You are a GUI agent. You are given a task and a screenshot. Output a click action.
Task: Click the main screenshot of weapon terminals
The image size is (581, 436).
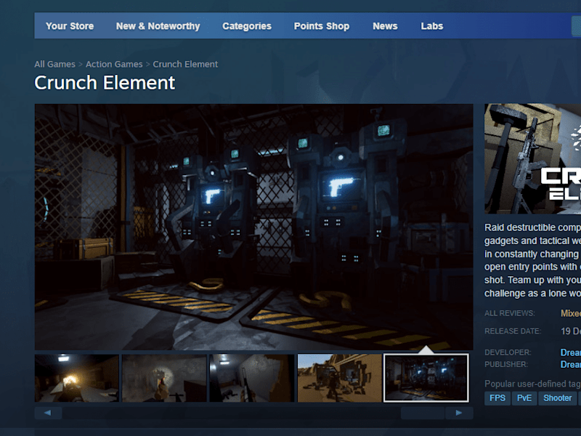point(253,227)
